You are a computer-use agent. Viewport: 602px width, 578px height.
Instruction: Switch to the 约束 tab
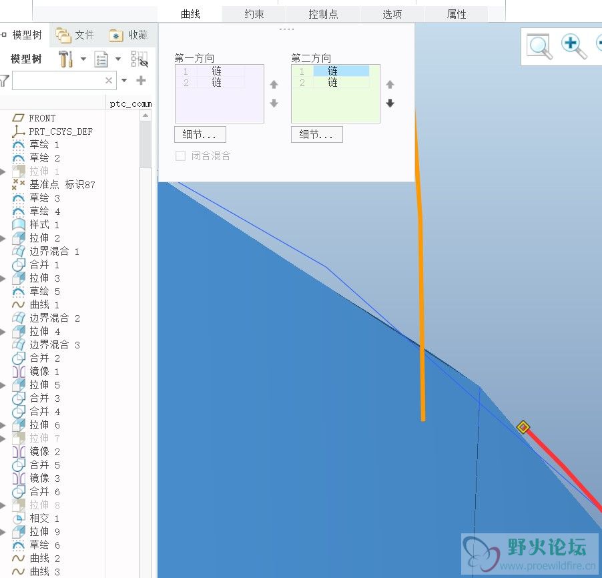click(254, 14)
